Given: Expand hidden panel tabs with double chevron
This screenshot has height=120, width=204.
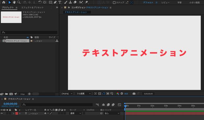Looking at the screenshot, I should point(57,8).
